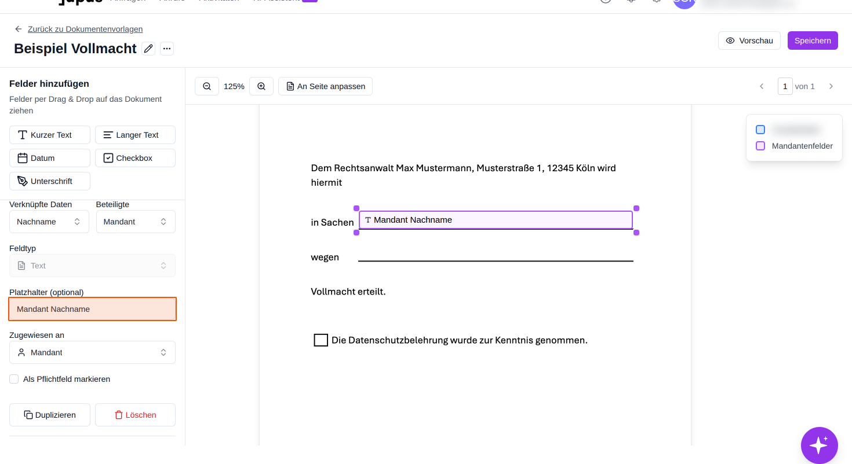
Task: Click the 125% zoom level value
Action: pyautogui.click(x=234, y=86)
